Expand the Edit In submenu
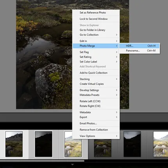 point(96,41)
